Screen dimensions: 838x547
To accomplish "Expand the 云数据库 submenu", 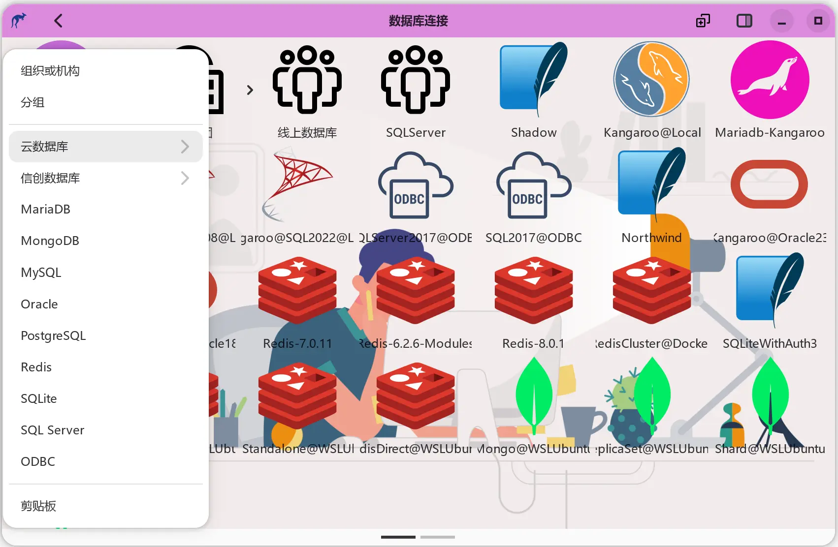I will click(x=106, y=147).
